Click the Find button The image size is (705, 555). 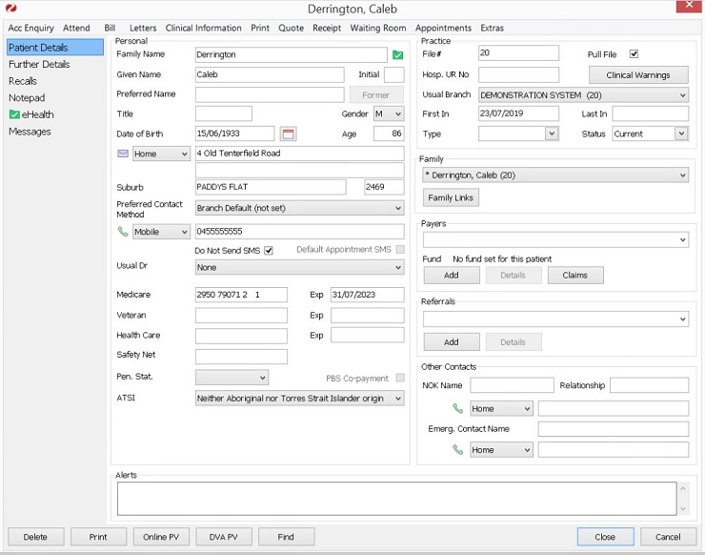286,537
